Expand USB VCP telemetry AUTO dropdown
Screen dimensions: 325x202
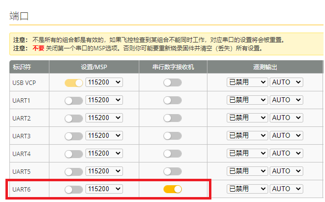[x=286, y=82]
